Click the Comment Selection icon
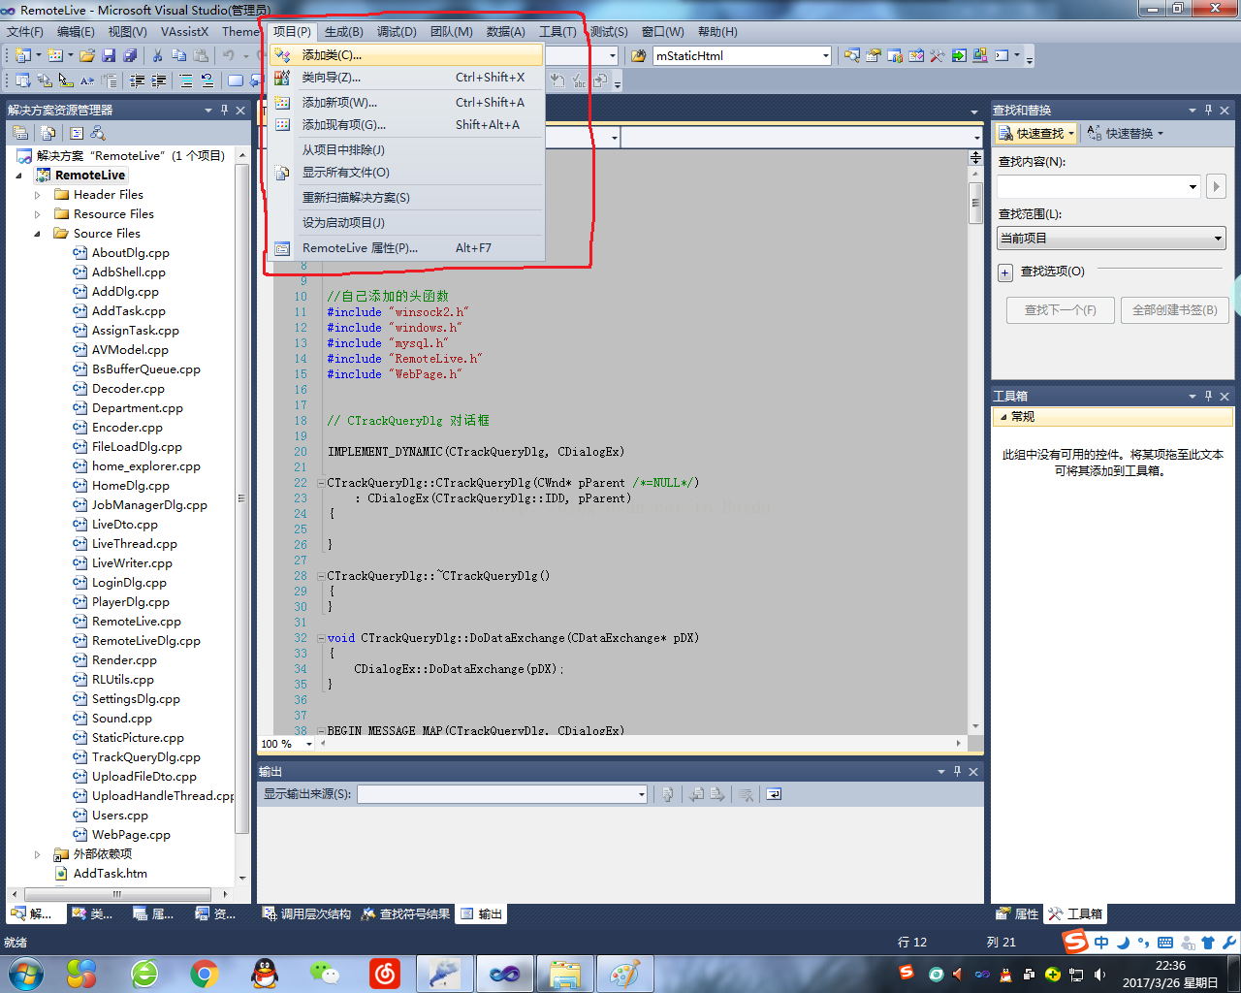Viewport: 1241px width, 993px height. coord(186,80)
